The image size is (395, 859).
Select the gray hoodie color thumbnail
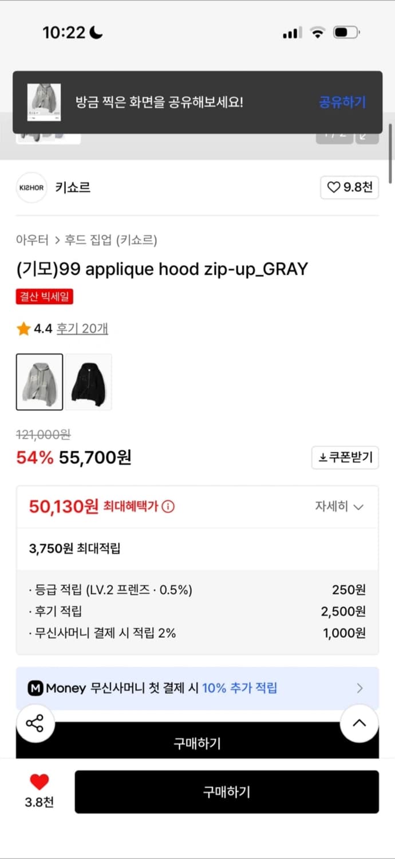coord(39,381)
